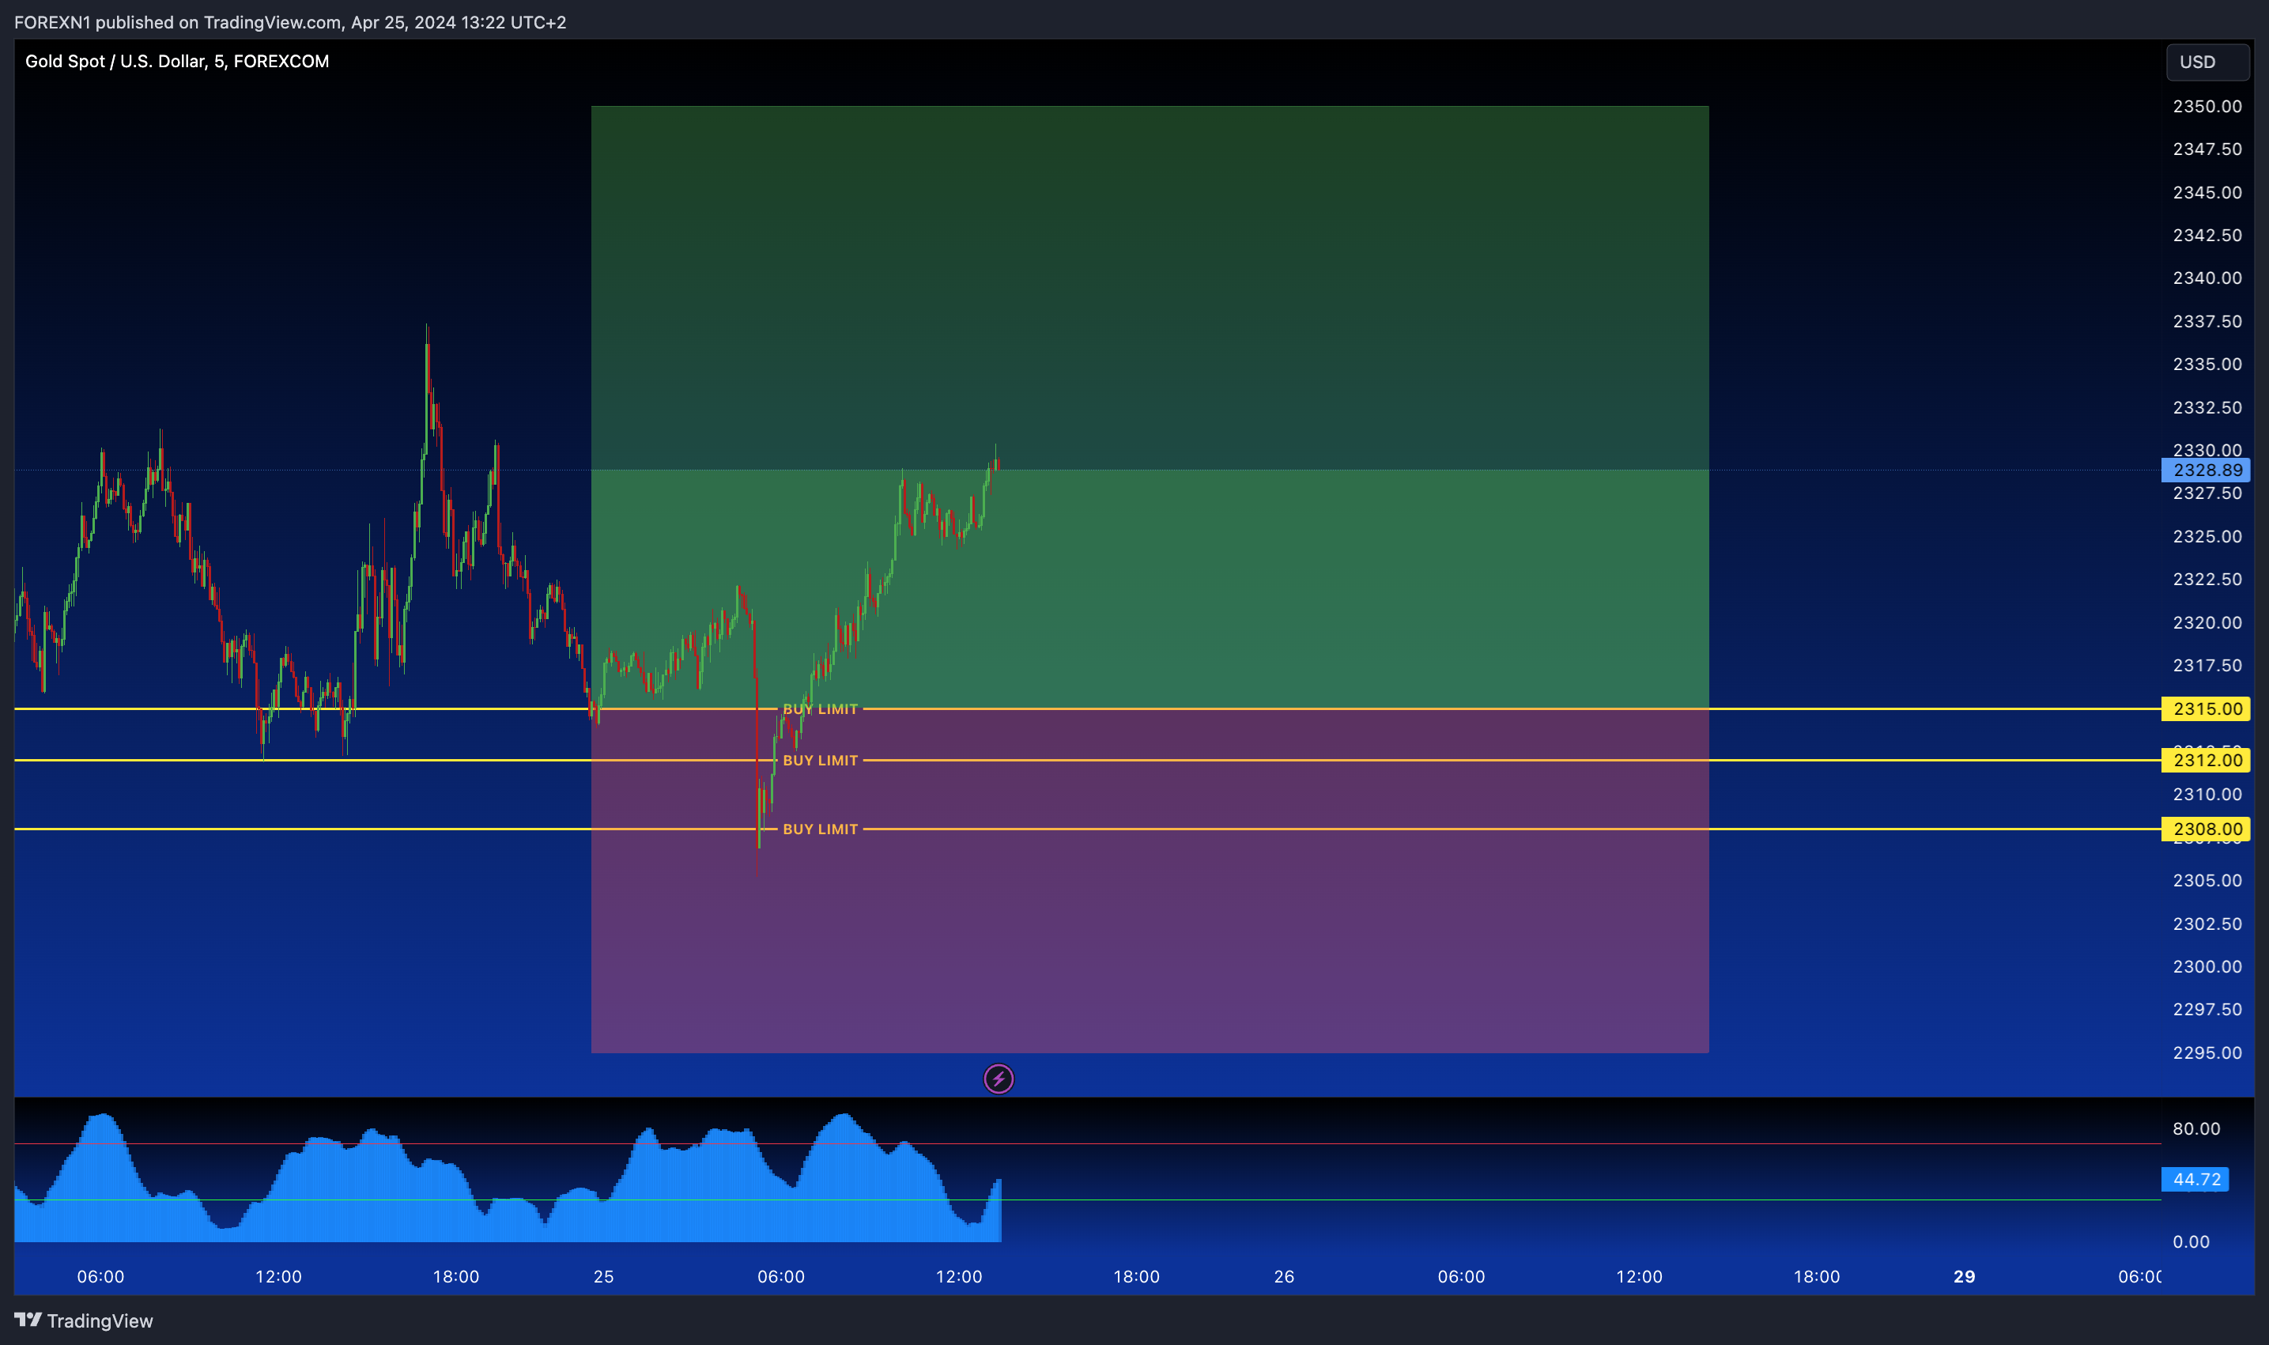Open the USD currency selector
Screen dimensions: 2269x1345
[2207, 62]
